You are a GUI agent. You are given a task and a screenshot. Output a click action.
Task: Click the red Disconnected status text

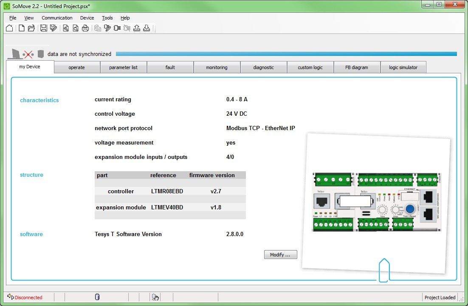(x=28, y=298)
